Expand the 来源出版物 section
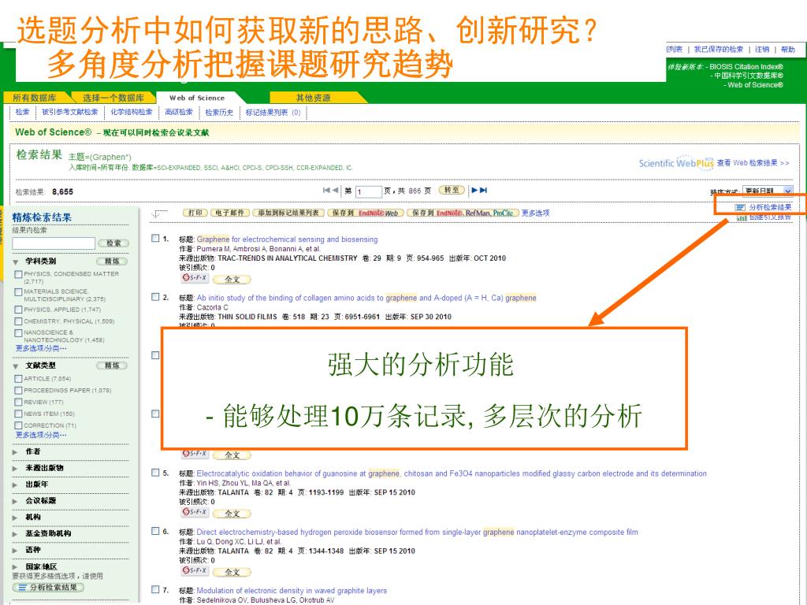 click(16, 468)
